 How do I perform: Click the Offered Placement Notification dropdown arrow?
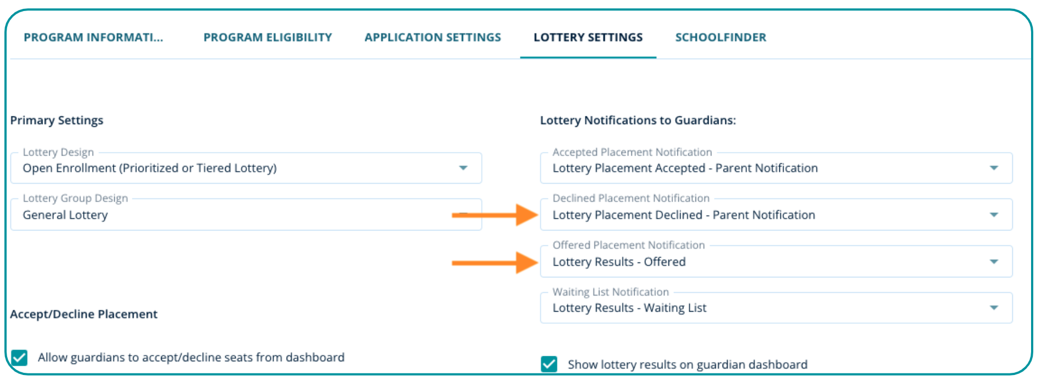(x=994, y=262)
